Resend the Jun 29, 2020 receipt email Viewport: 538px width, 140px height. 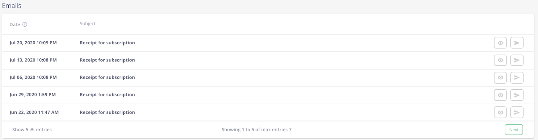point(517,95)
